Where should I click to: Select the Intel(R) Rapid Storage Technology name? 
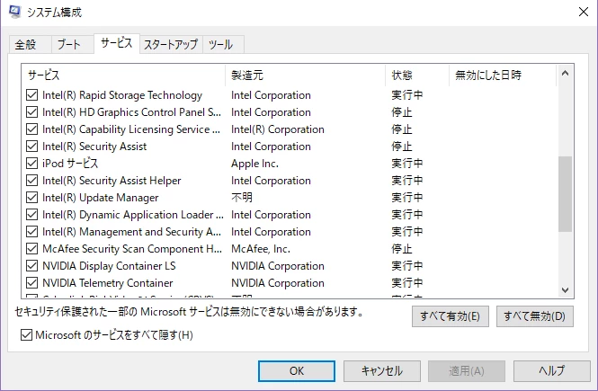click(x=122, y=95)
